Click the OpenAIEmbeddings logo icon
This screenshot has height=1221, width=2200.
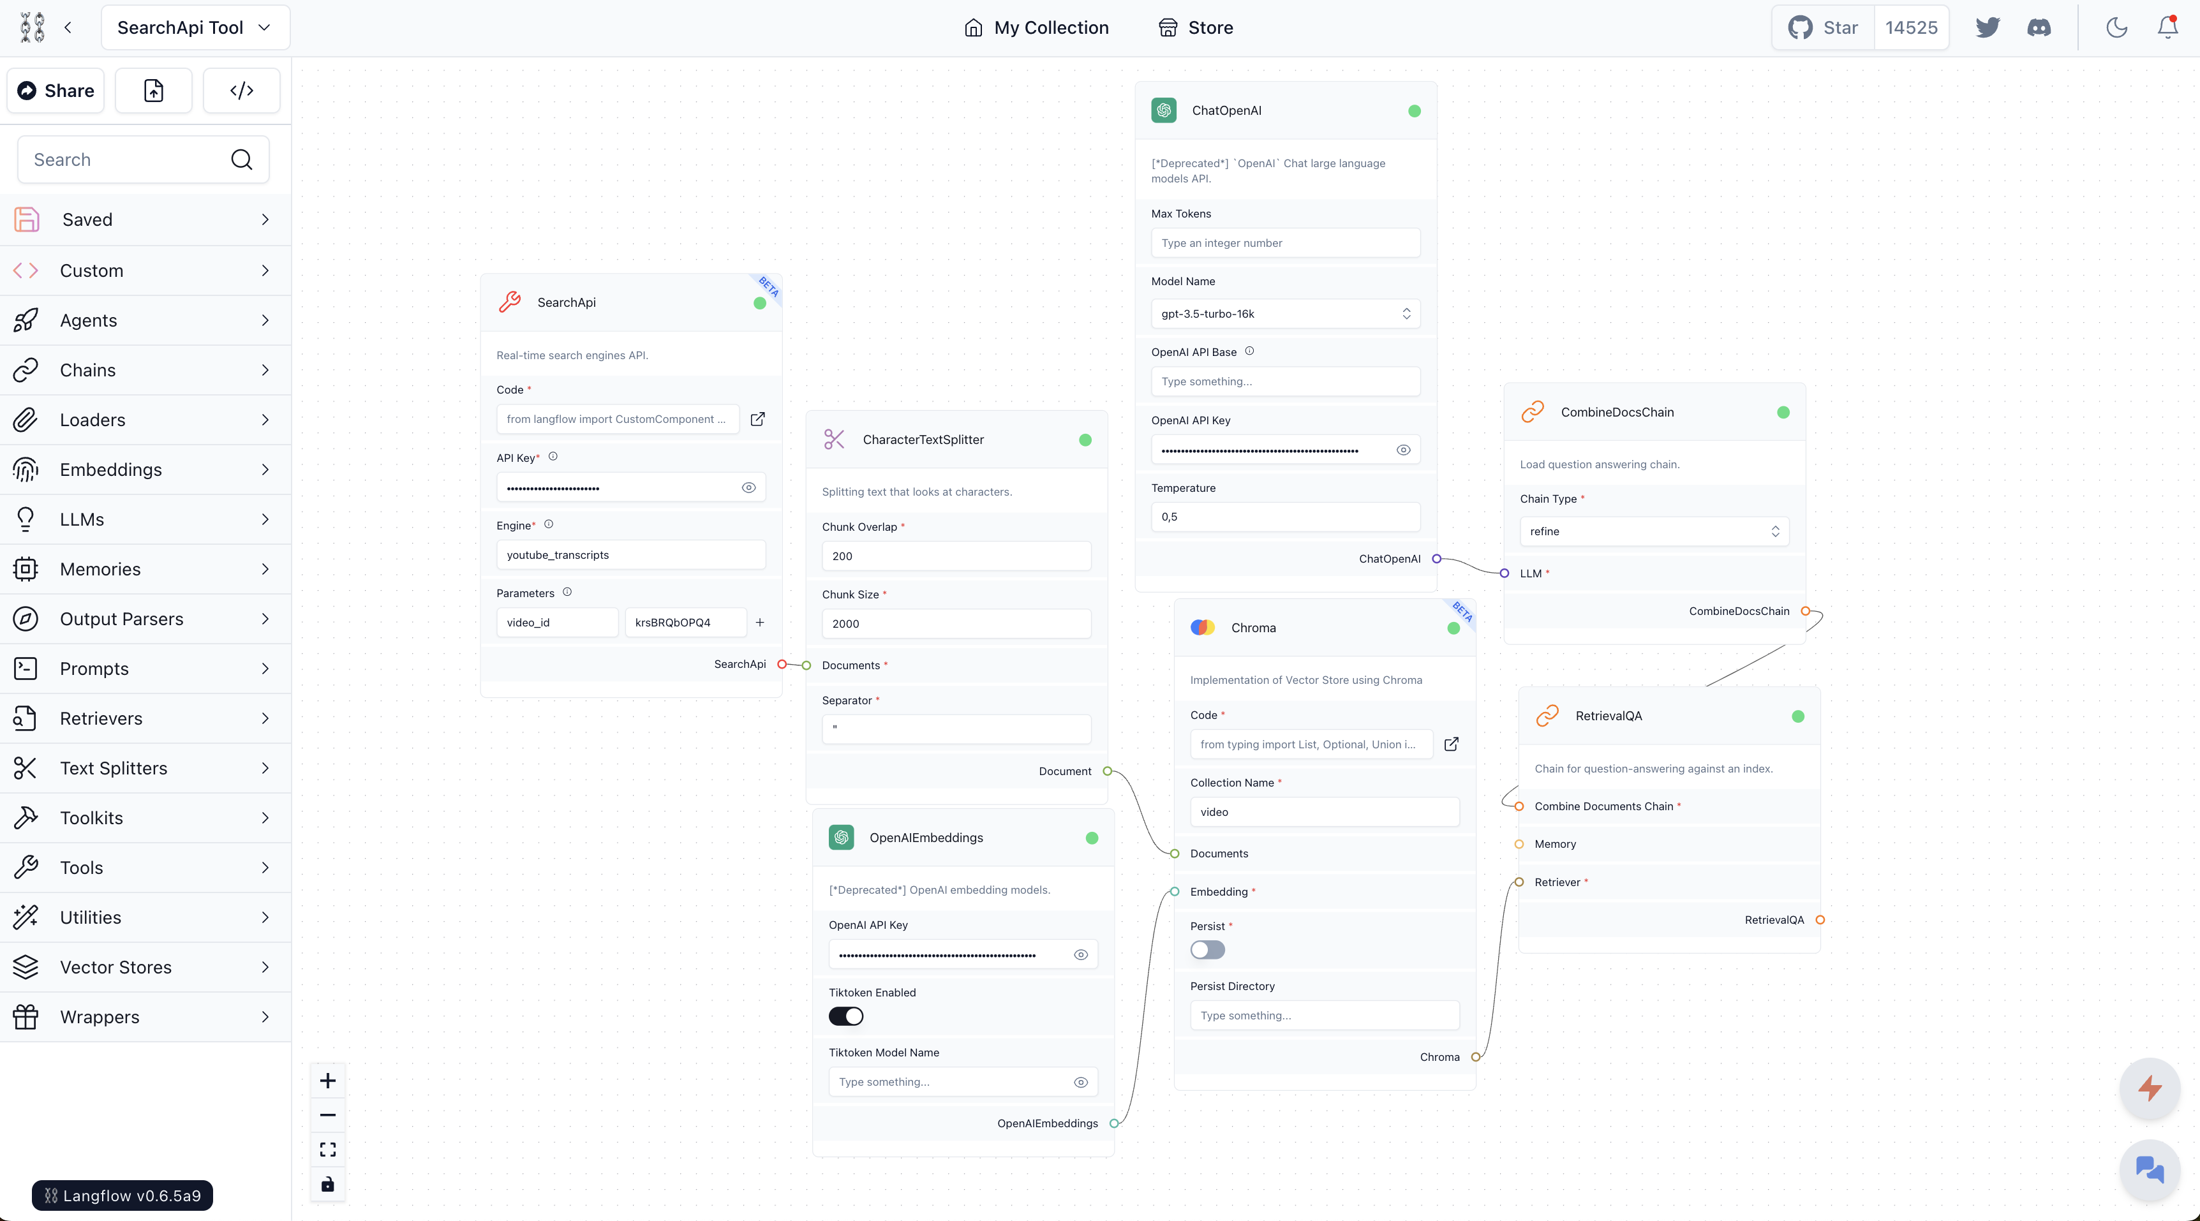[x=841, y=838]
